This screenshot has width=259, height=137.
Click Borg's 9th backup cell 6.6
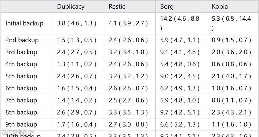coord(164,124)
